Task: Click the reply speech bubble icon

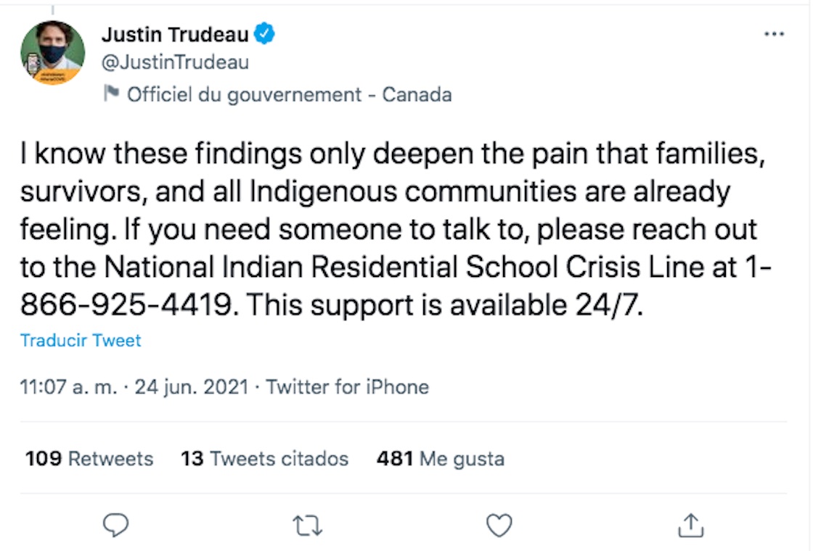Action: pyautogui.click(x=115, y=525)
